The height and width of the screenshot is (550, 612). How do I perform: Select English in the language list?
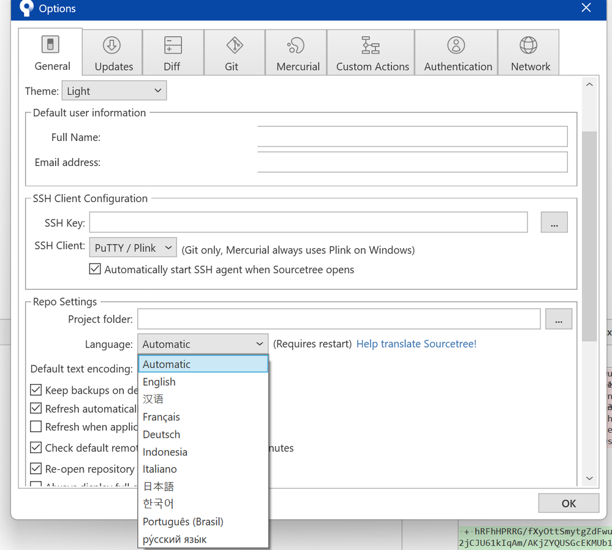click(203, 382)
